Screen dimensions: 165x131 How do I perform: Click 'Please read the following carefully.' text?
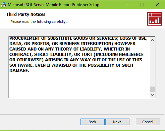(39, 22)
